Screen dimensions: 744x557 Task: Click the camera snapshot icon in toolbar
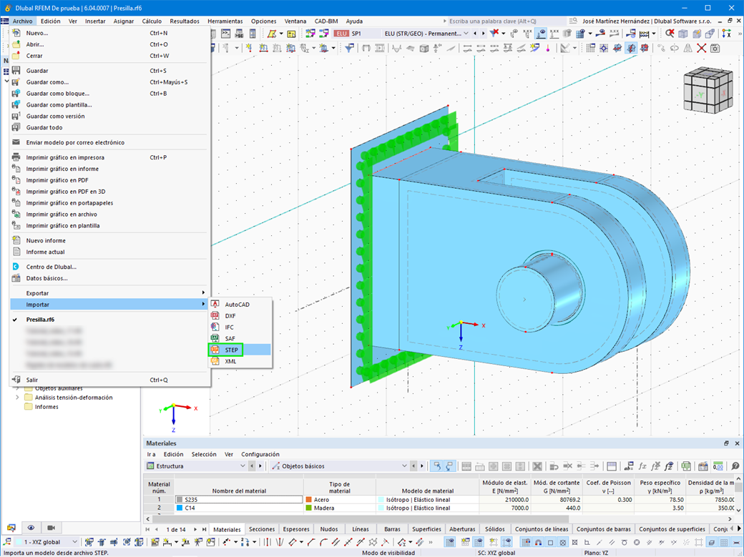pyautogui.click(x=715, y=48)
